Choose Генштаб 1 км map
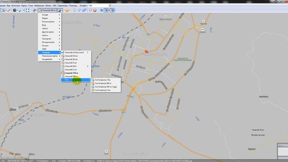Screen dimensions: 288x162 [x=76, y=70]
